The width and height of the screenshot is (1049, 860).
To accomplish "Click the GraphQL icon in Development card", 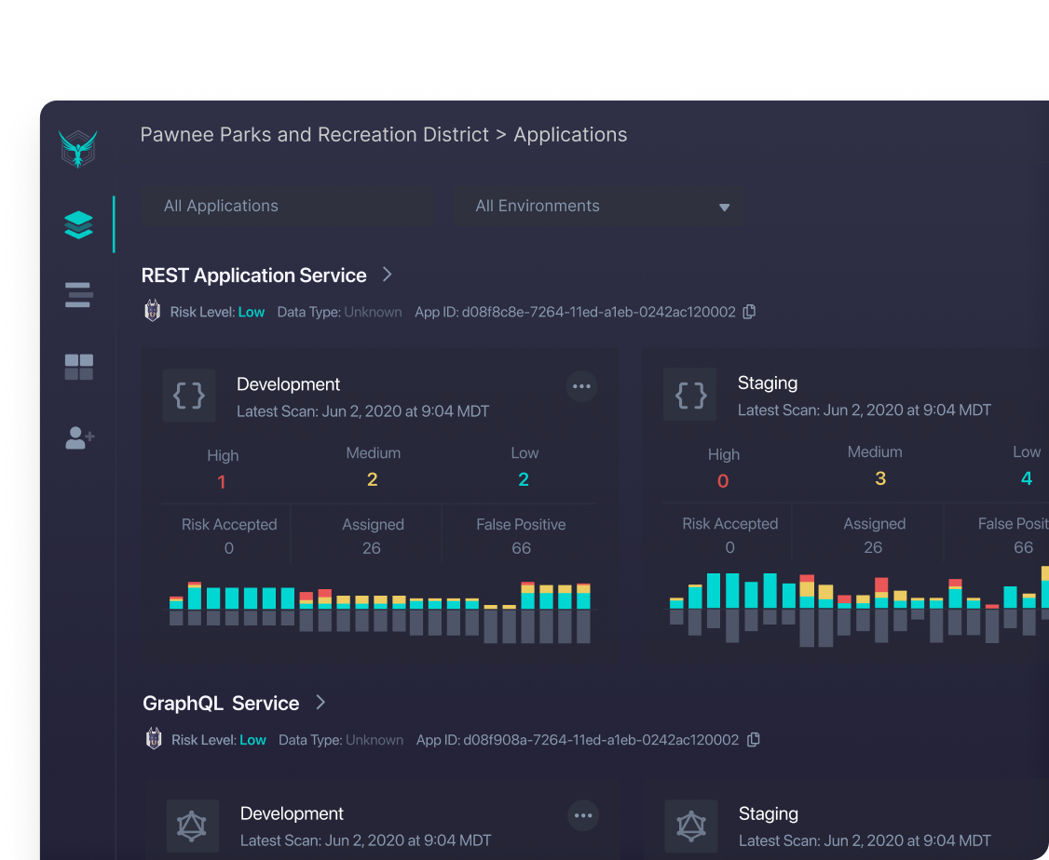I will (x=193, y=826).
